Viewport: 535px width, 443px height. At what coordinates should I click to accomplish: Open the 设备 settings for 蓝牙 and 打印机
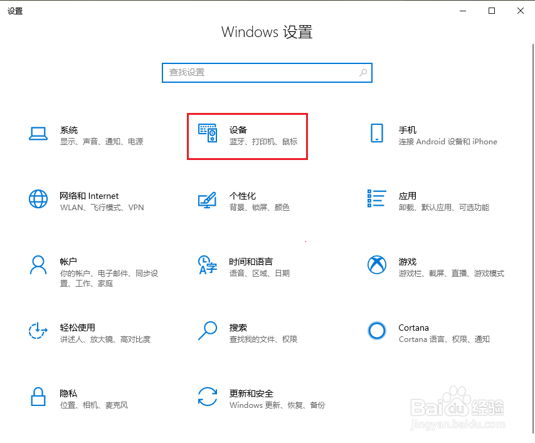pos(248,135)
